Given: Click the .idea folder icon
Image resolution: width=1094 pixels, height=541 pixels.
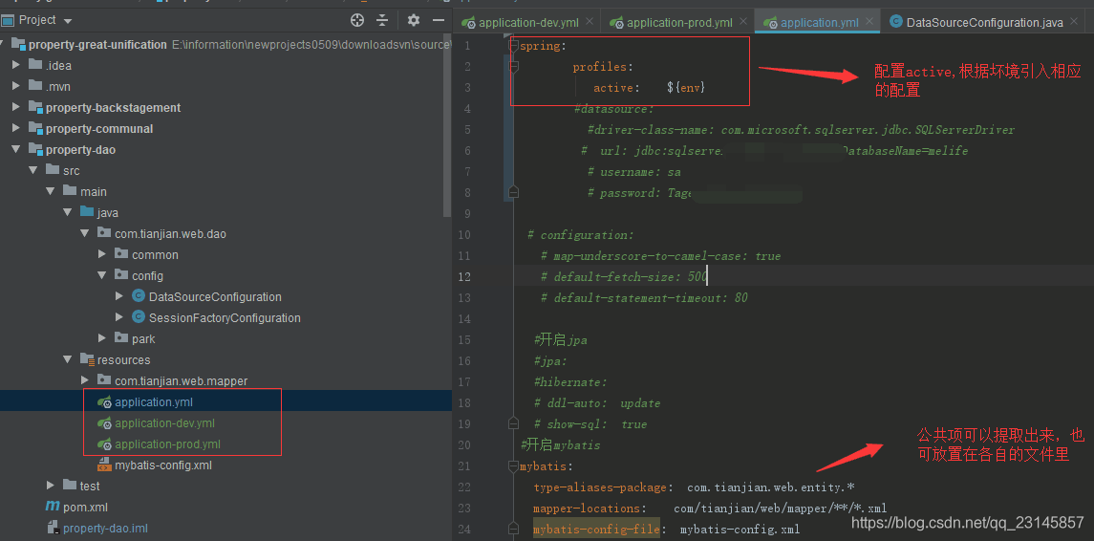Looking at the screenshot, I should pyautogui.click(x=35, y=65).
